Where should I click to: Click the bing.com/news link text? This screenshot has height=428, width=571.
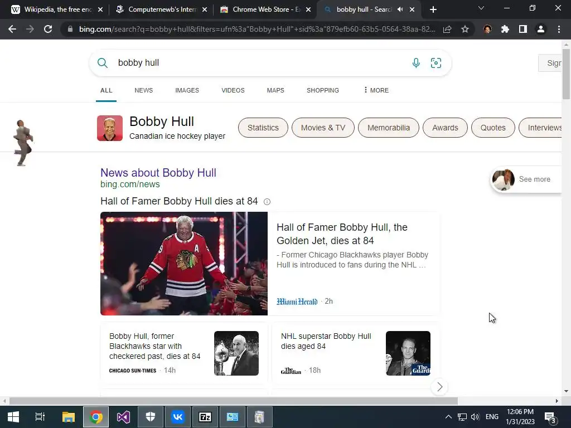[x=130, y=184]
